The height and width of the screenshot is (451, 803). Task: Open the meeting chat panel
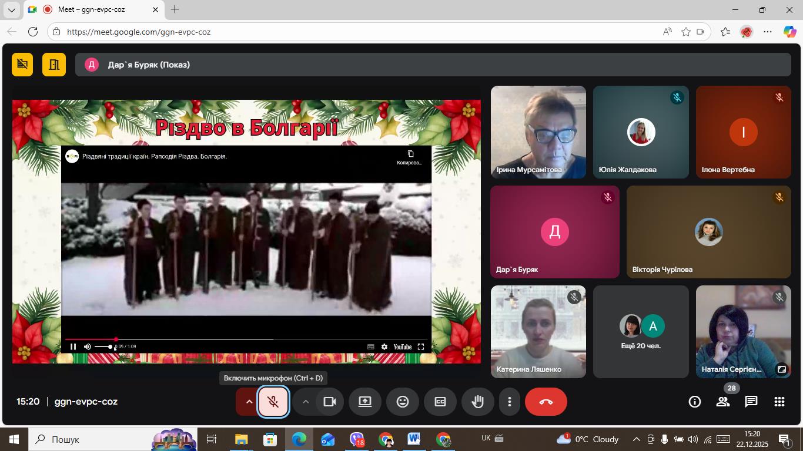(751, 402)
